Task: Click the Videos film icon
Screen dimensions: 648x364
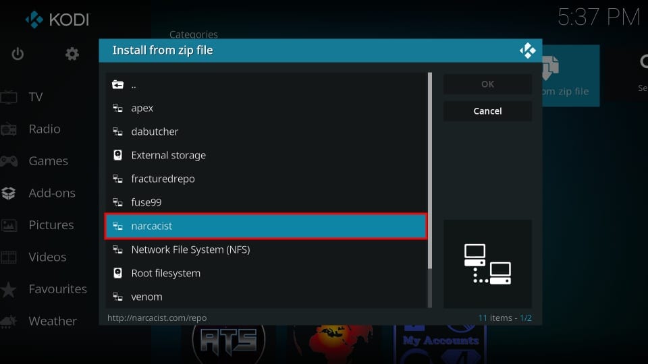Action: tap(9, 257)
